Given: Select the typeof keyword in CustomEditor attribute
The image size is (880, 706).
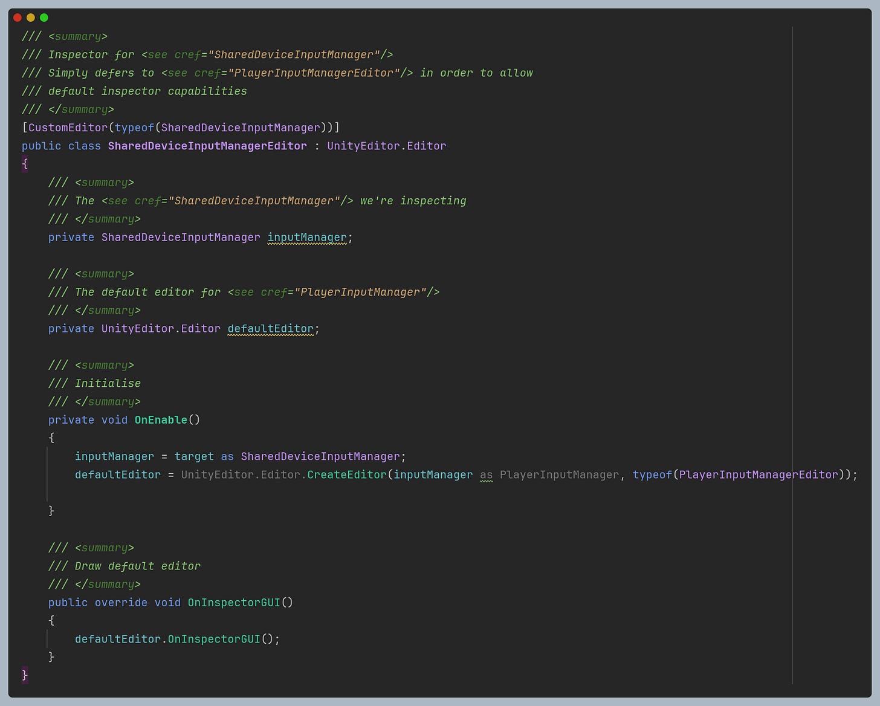Looking at the screenshot, I should [134, 128].
